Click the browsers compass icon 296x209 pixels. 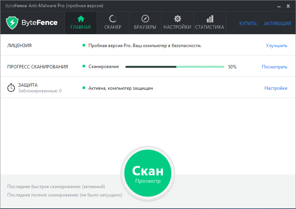coord(145,19)
